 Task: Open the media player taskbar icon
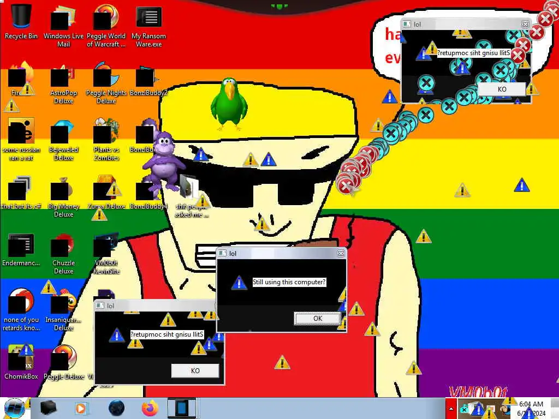click(82, 408)
